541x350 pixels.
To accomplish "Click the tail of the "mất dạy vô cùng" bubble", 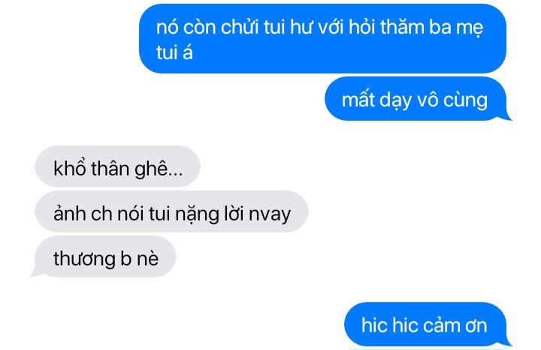I will coord(506,117).
